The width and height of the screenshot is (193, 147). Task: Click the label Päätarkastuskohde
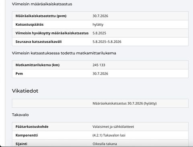[32, 127]
